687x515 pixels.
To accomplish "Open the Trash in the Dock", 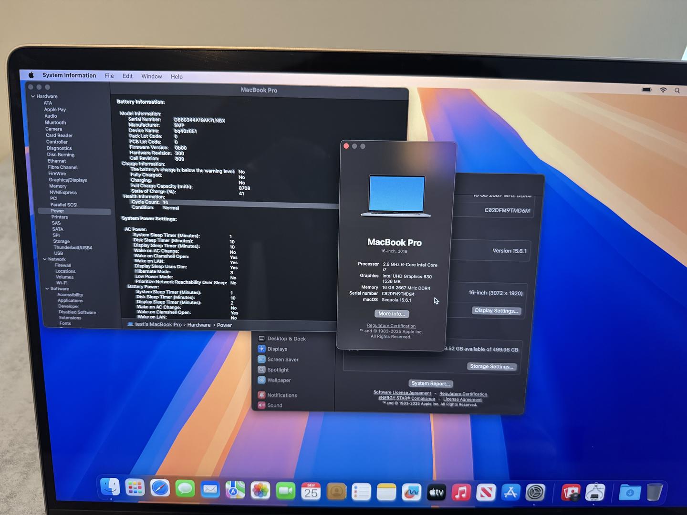I will pos(655,492).
